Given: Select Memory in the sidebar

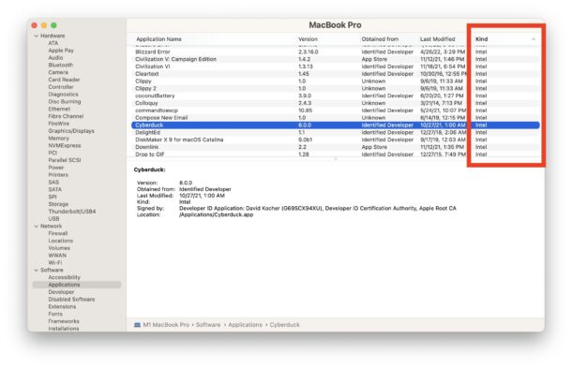Looking at the screenshot, I should tap(58, 138).
